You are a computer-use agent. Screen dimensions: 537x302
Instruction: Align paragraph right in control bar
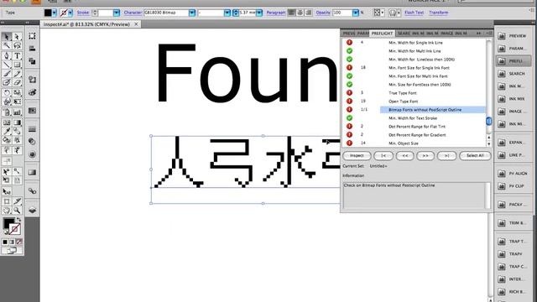coord(309,13)
